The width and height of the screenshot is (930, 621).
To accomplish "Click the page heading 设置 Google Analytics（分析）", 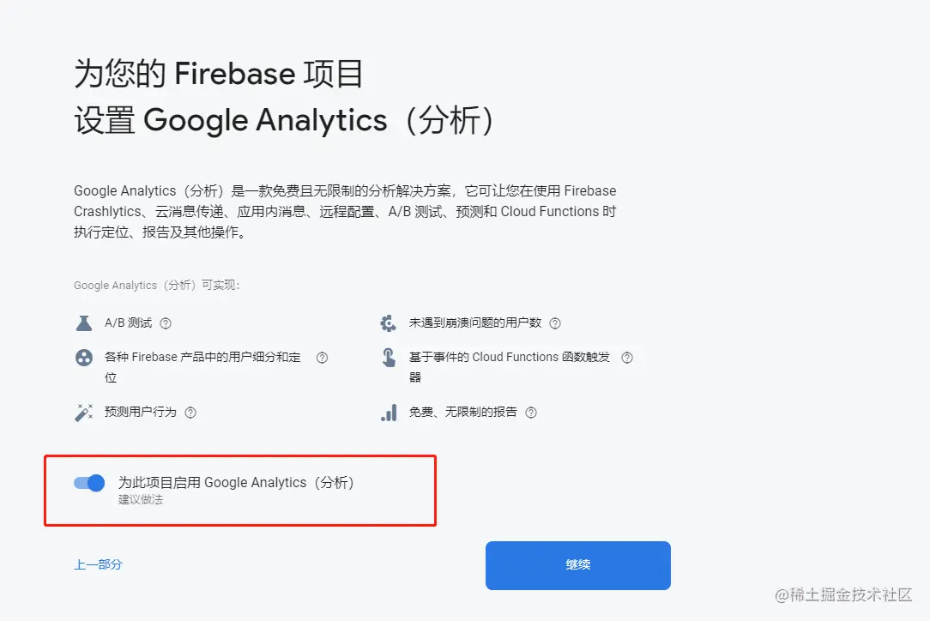I will 283,120.
